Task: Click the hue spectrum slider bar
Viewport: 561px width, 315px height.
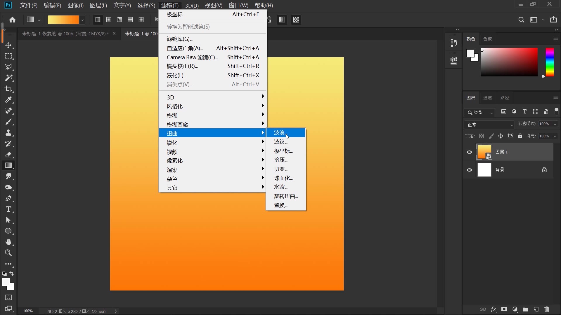Action: coord(550,62)
